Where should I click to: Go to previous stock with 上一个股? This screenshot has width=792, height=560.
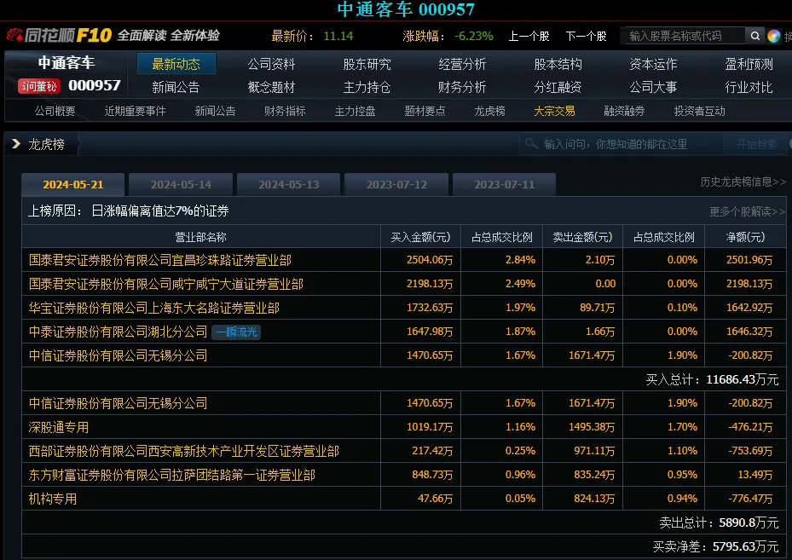tap(529, 36)
